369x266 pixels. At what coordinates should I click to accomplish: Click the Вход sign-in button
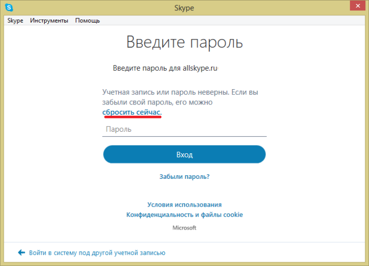point(184,154)
